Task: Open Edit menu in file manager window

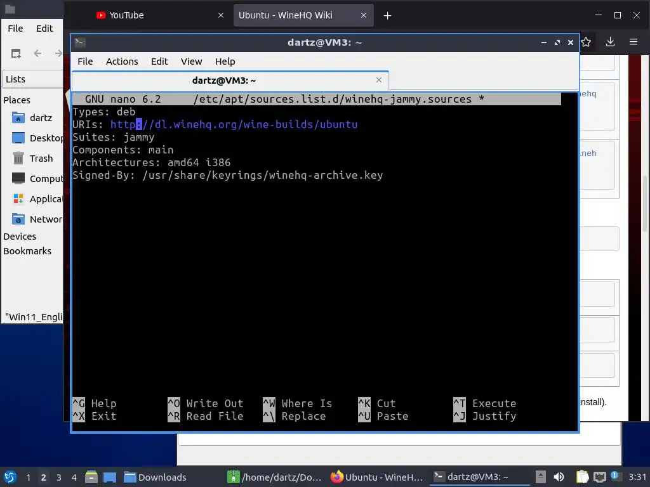Action: (44, 28)
